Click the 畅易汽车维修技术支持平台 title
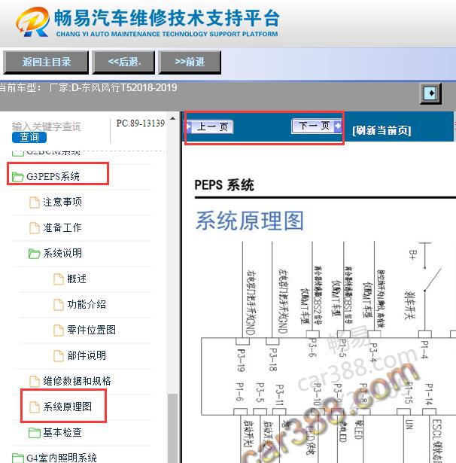The height and width of the screenshot is (463, 456). 167,18
